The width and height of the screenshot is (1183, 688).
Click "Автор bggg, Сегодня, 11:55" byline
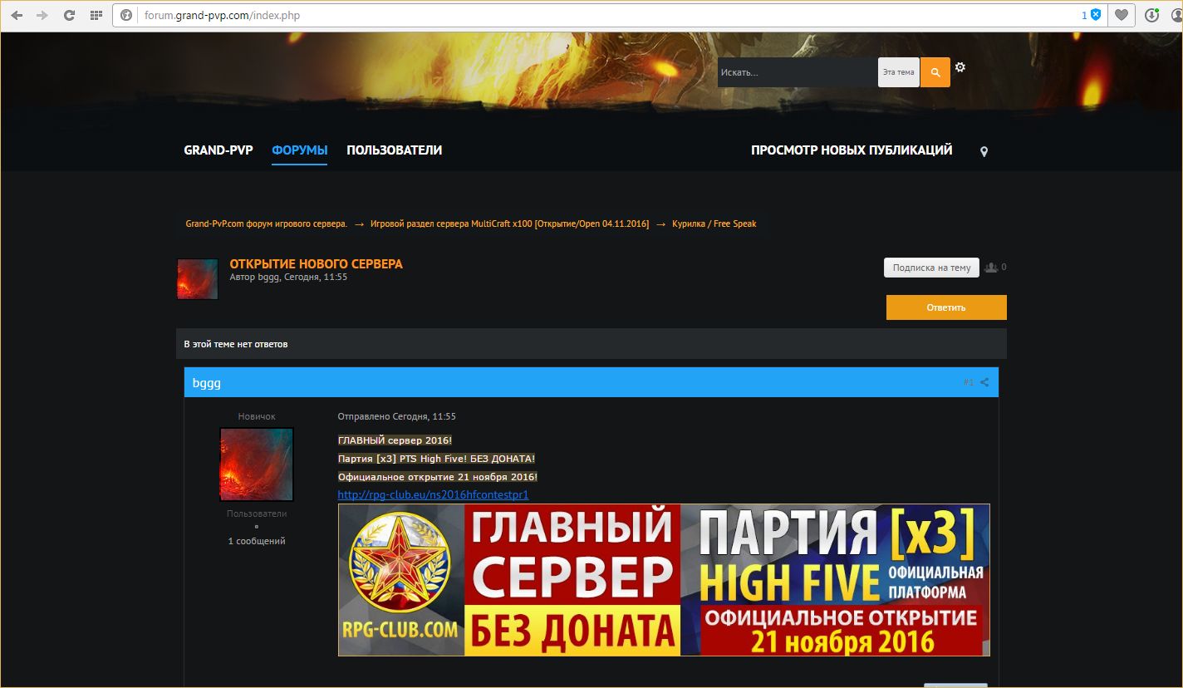coord(288,278)
